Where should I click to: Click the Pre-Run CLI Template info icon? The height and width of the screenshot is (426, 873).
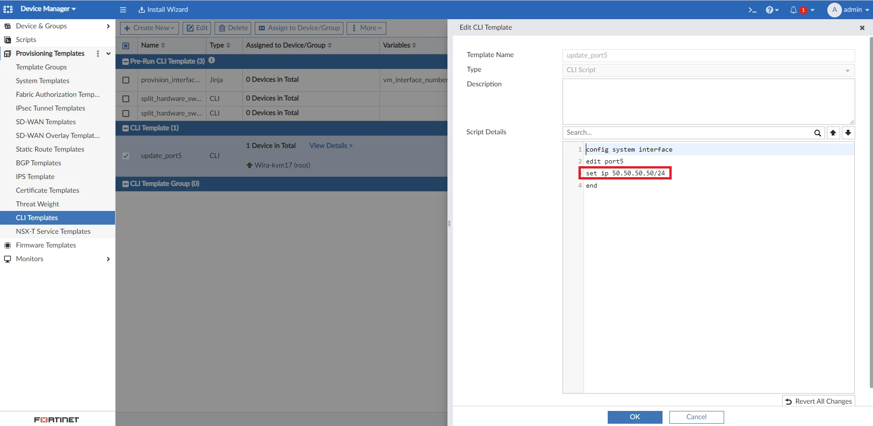coord(212,60)
